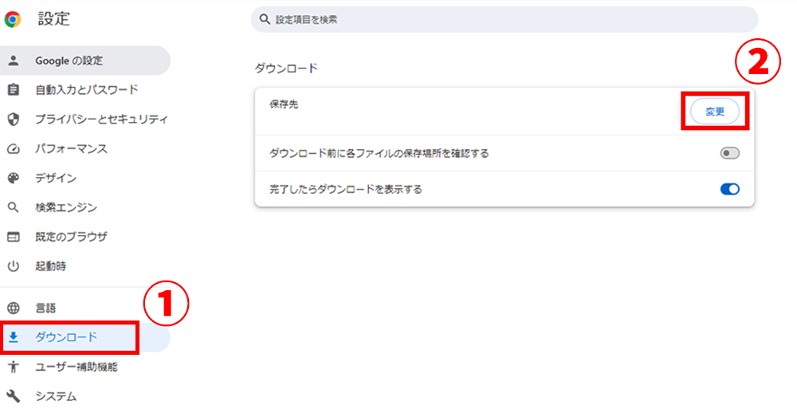Screen dimensions: 797x409
Task: Click the 変更 button for 保存先
Action: pos(715,112)
